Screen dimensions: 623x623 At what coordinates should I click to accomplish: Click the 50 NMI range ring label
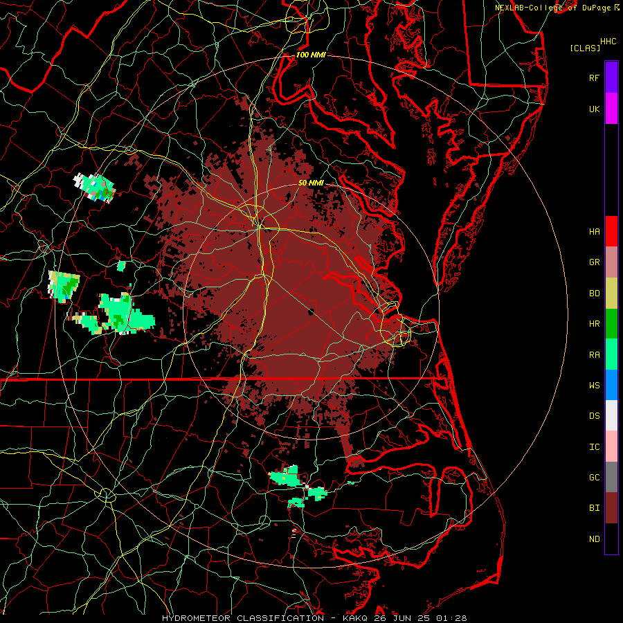click(311, 183)
